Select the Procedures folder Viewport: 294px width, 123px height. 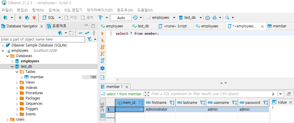pyautogui.click(x=34, y=93)
